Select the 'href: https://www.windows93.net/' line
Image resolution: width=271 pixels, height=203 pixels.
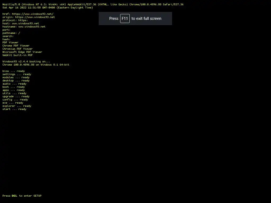pyautogui.click(x=28, y=14)
